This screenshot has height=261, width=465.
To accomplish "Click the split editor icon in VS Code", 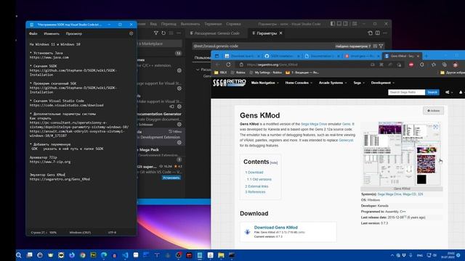I will (x=378, y=33).
